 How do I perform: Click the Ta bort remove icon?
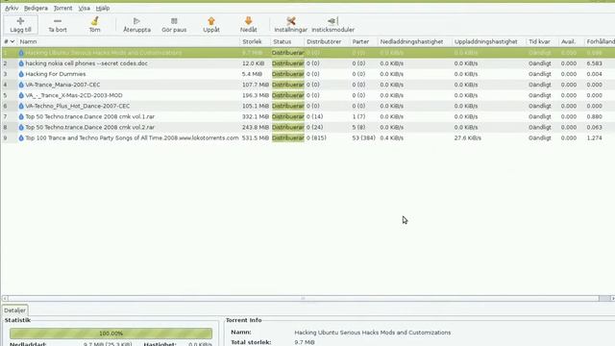(58, 21)
